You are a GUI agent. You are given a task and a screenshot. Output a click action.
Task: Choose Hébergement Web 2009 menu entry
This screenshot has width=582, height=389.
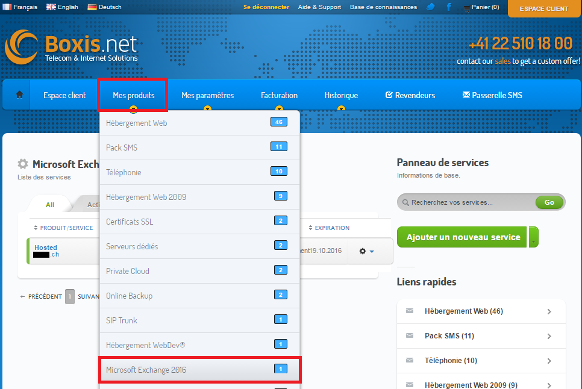click(x=199, y=197)
